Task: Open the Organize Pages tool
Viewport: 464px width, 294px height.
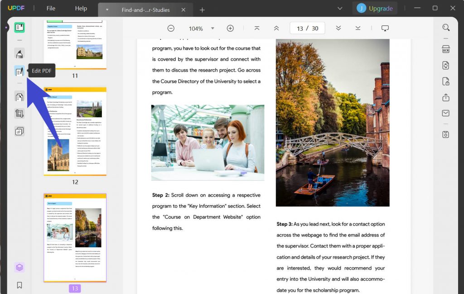Action: 19,96
